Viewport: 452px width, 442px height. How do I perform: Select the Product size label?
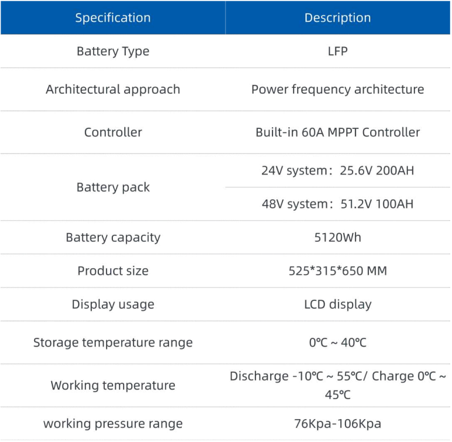click(x=113, y=271)
